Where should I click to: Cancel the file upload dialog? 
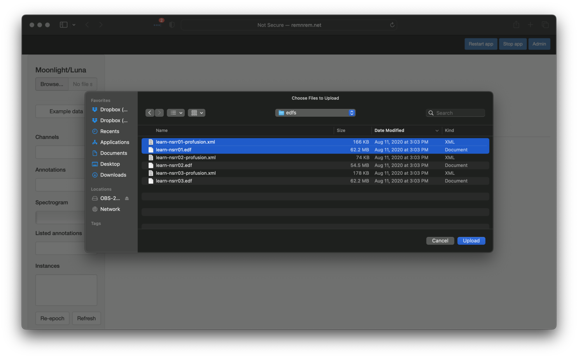point(440,241)
